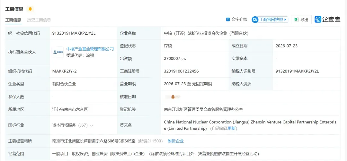Click the 文字介绍 document icon
This screenshot has height=161, width=347.
coord(228,20)
